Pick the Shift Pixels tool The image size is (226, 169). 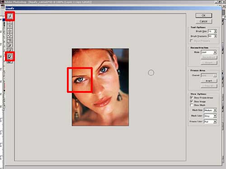click(x=10, y=40)
